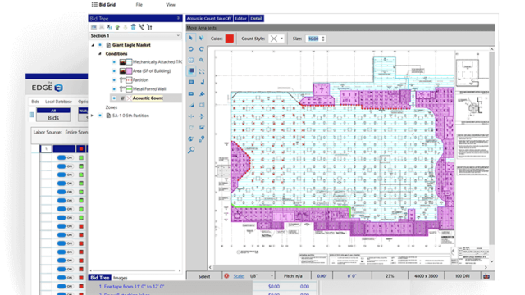The width and height of the screenshot is (525, 295).
Task: Open the View menu
Action: (x=171, y=5)
